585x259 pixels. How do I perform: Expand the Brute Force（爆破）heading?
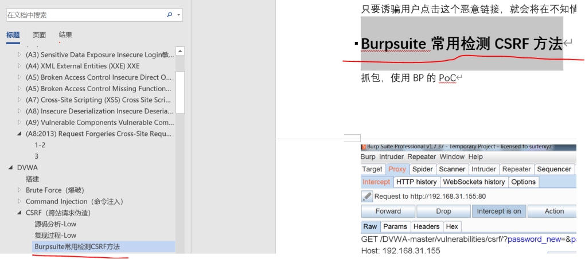click(19, 190)
